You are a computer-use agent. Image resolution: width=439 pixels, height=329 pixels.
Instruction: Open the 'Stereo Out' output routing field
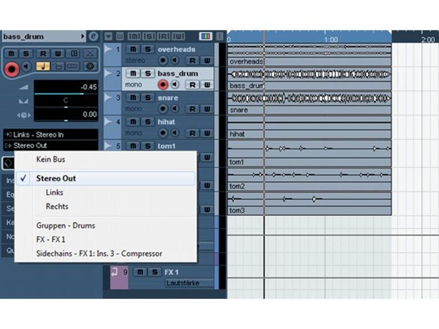[x=51, y=145]
